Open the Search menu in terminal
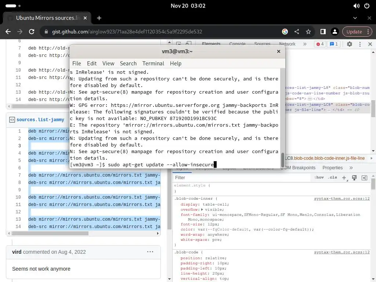Image resolution: width=376 pixels, height=282 pixels. click(128, 64)
